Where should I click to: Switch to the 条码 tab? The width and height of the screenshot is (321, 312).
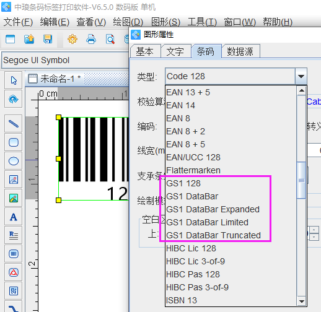[206, 51]
